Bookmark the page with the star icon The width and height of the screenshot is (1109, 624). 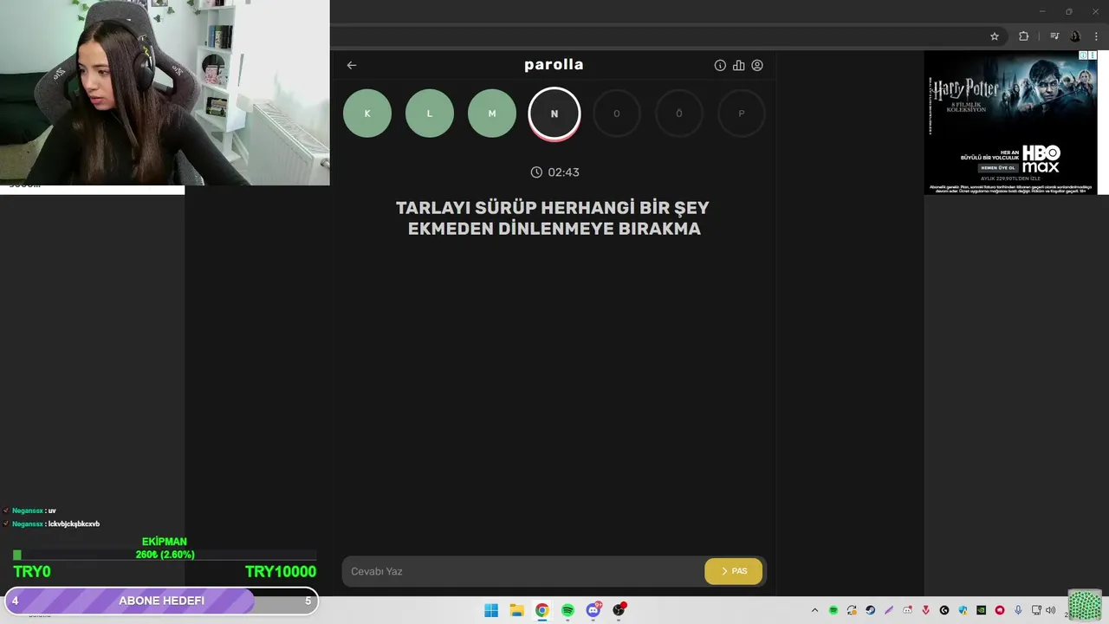[995, 36]
